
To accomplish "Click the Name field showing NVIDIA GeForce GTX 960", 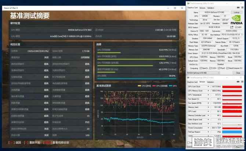I will click(x=214, y=12).
